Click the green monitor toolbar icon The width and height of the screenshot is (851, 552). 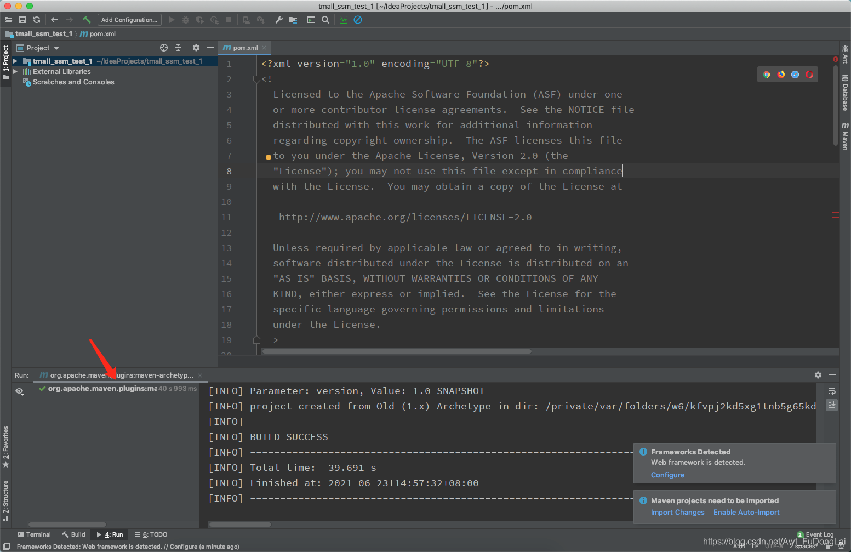tap(344, 20)
